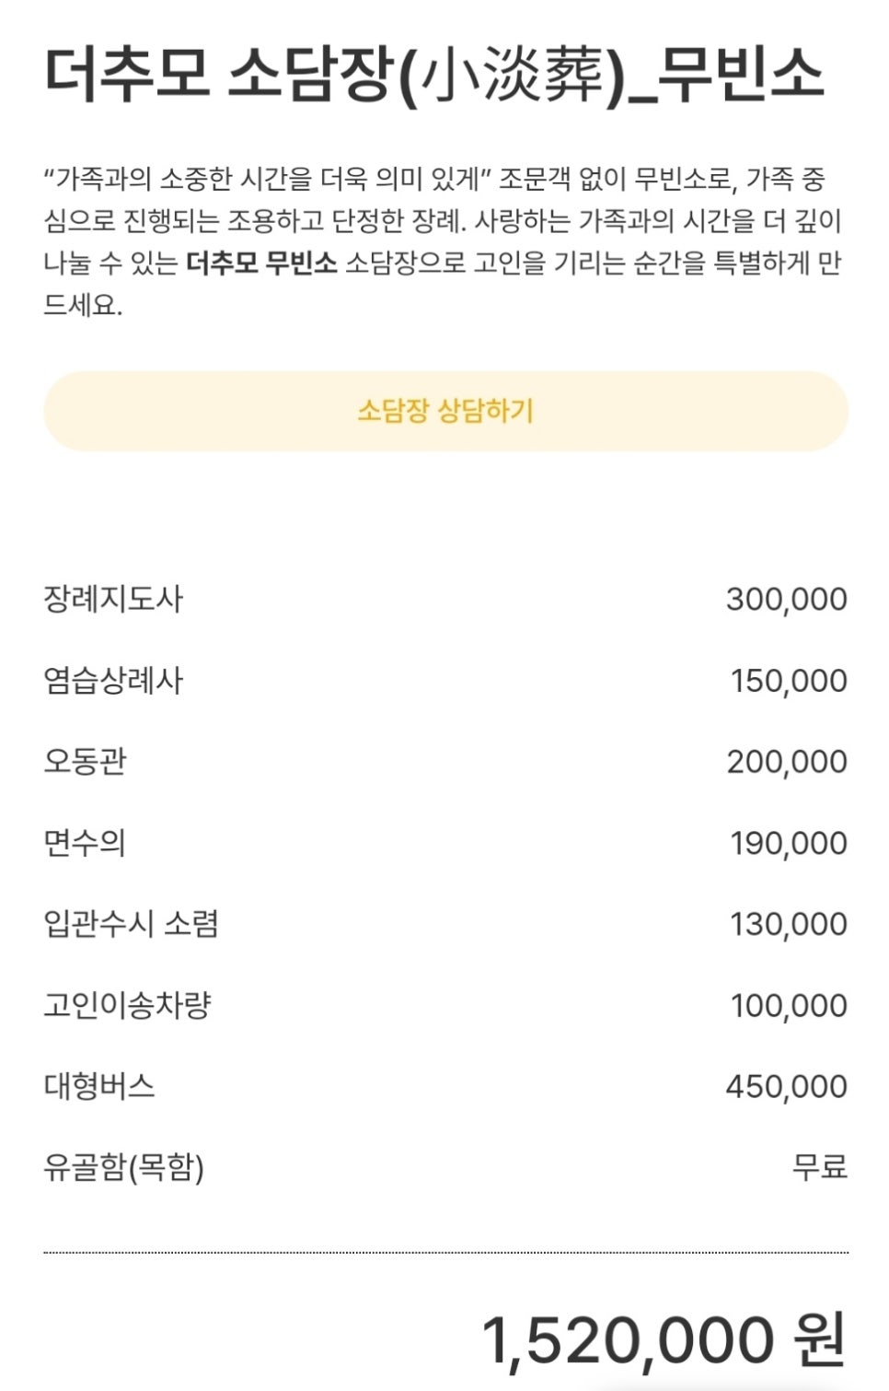Click the 유골함(목함) item label
Viewport: 889px width, 1391px height.
tap(123, 1168)
